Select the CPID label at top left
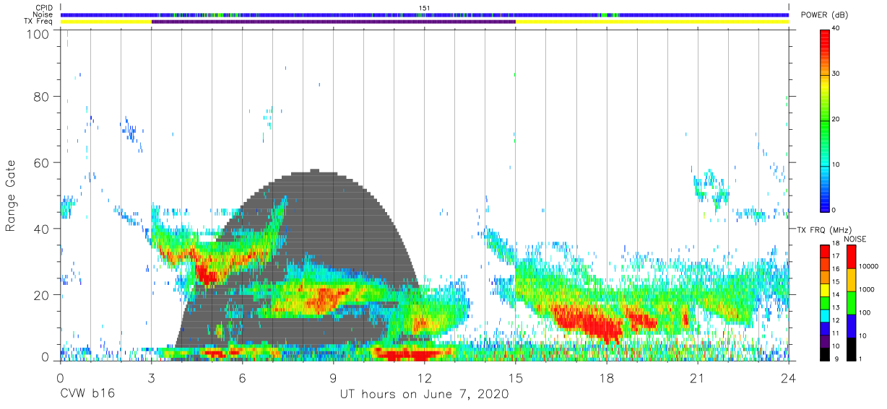 click(x=45, y=8)
